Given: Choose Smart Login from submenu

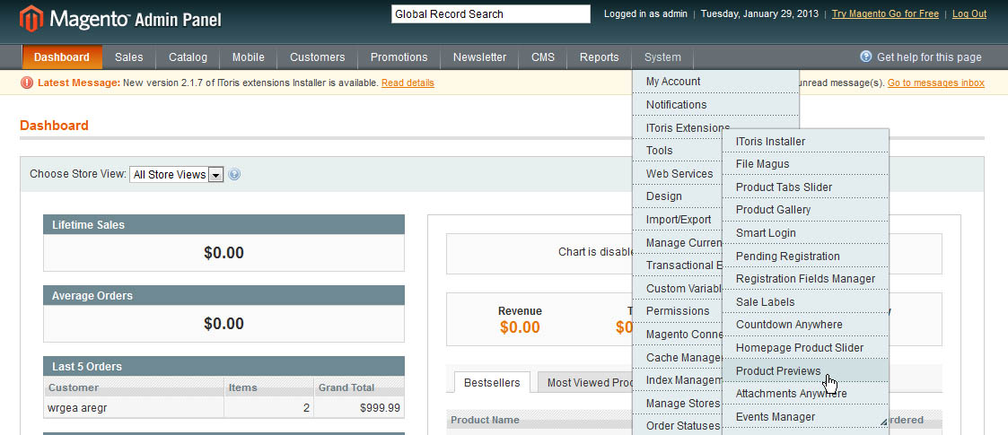Looking at the screenshot, I should pos(805,232).
